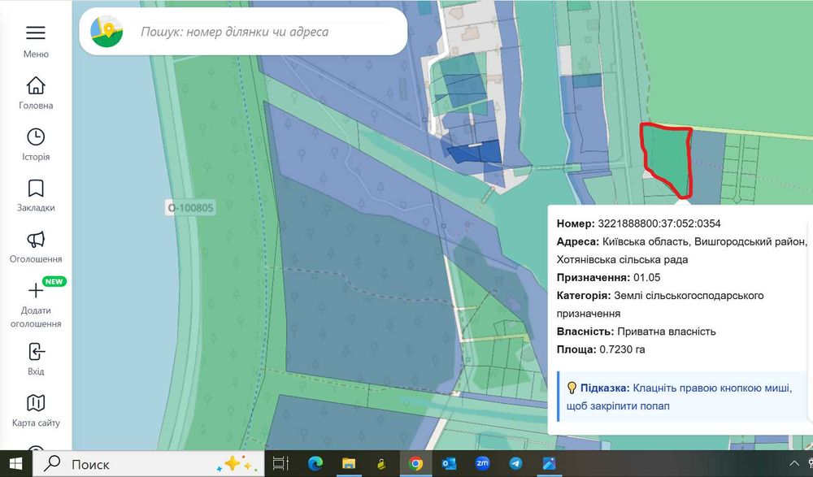Click Власність: Приватна власність text
813x477 pixels.
[x=636, y=332]
